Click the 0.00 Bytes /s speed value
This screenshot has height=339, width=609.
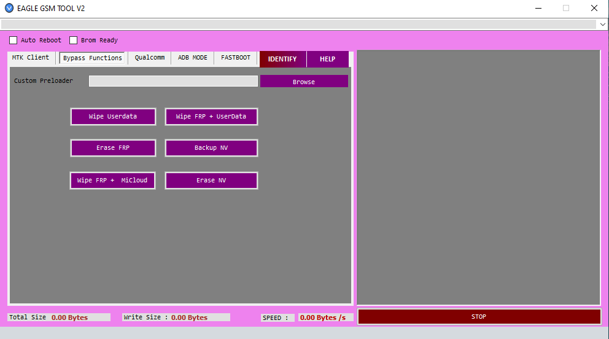(x=323, y=318)
